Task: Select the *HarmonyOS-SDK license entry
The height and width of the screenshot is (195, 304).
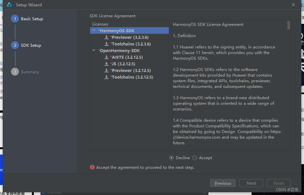Action: point(129,31)
